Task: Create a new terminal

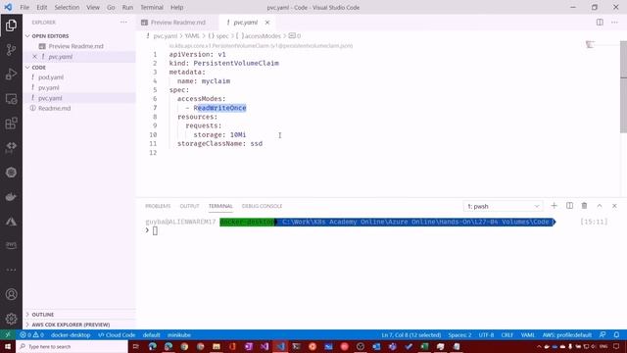Action: point(554,206)
